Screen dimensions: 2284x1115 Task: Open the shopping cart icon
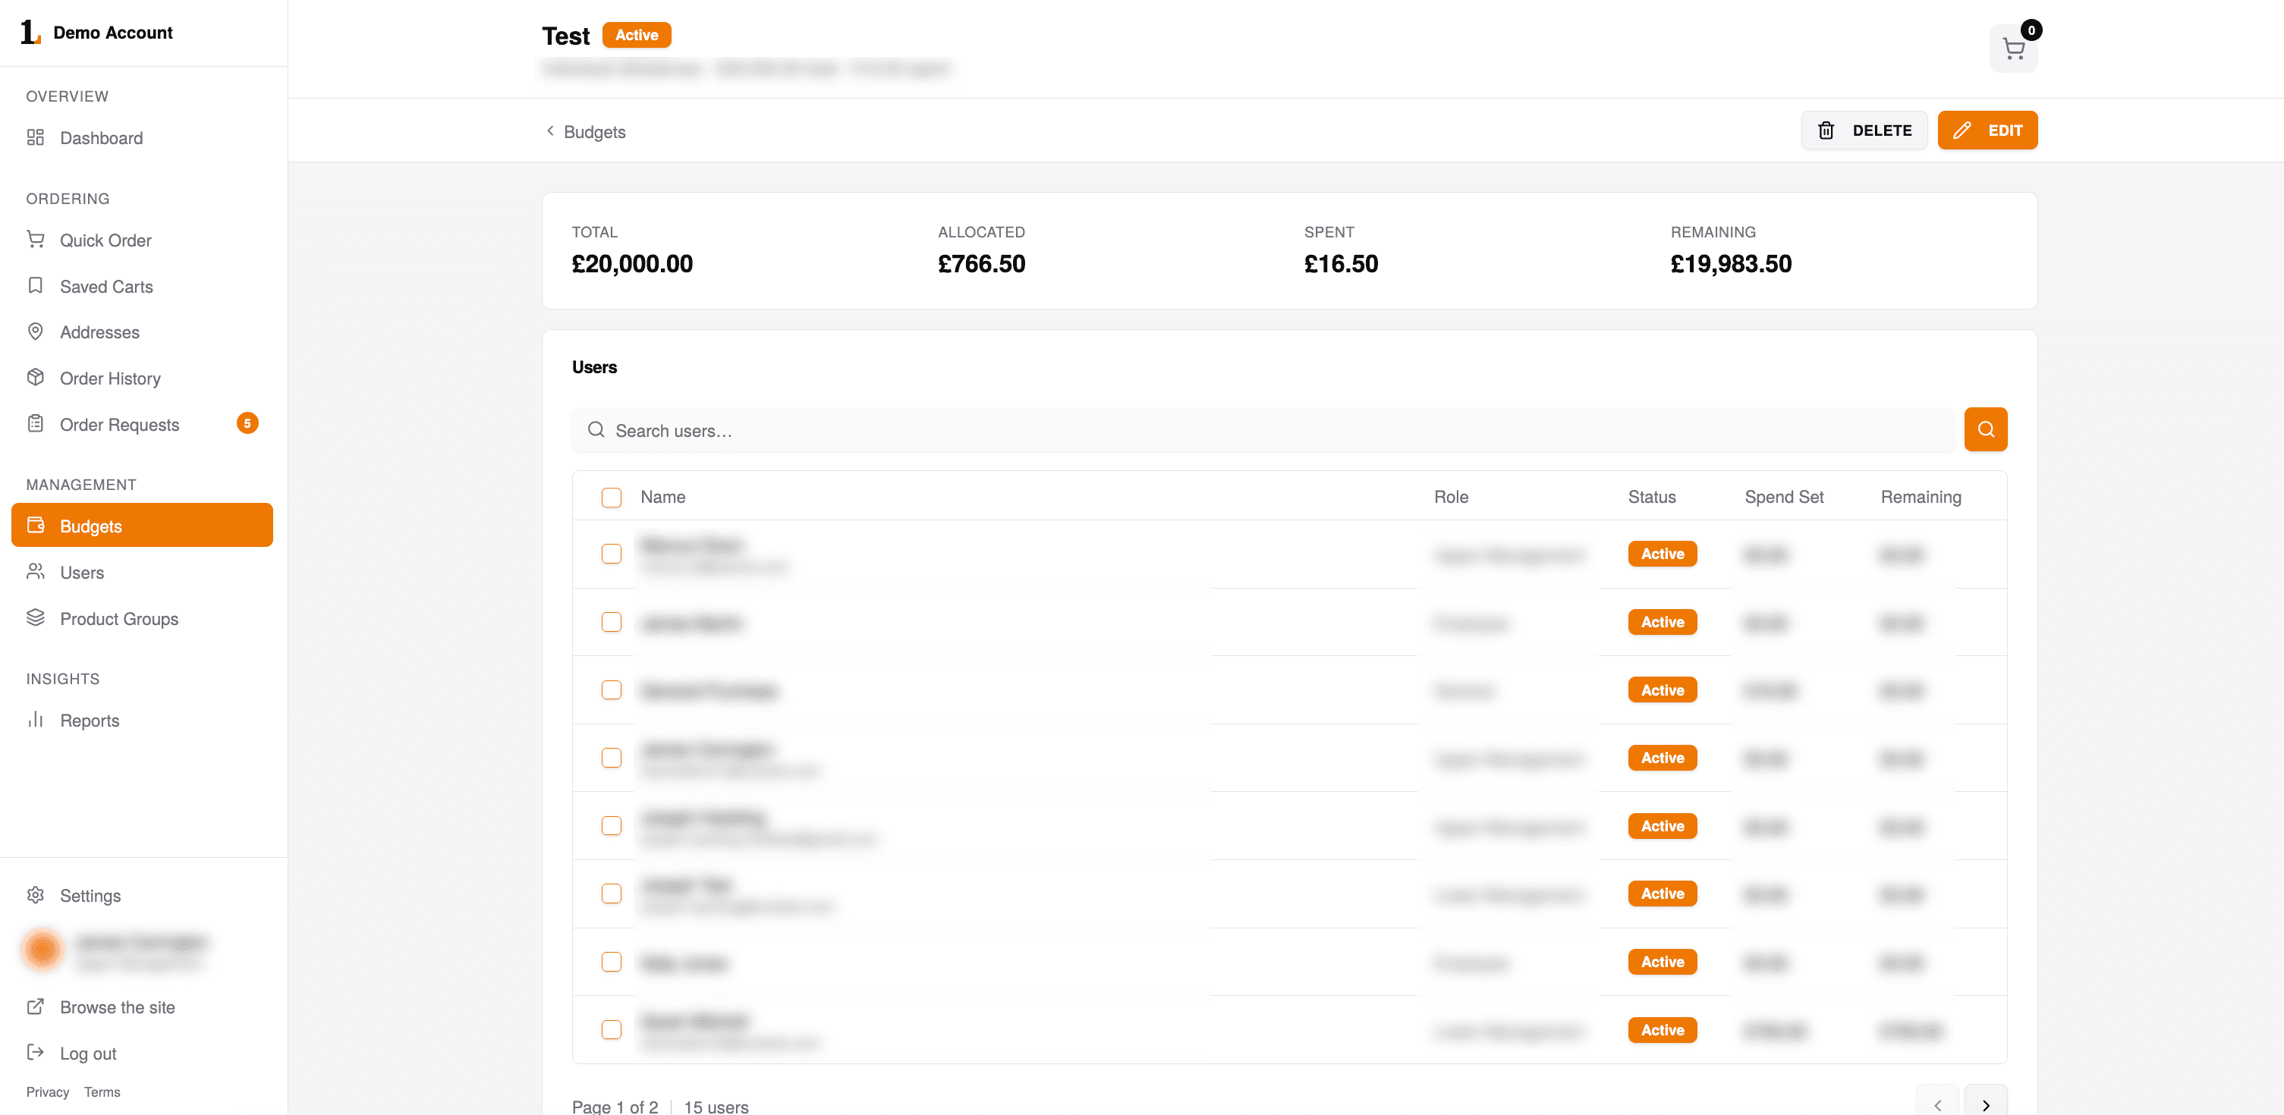click(2012, 49)
